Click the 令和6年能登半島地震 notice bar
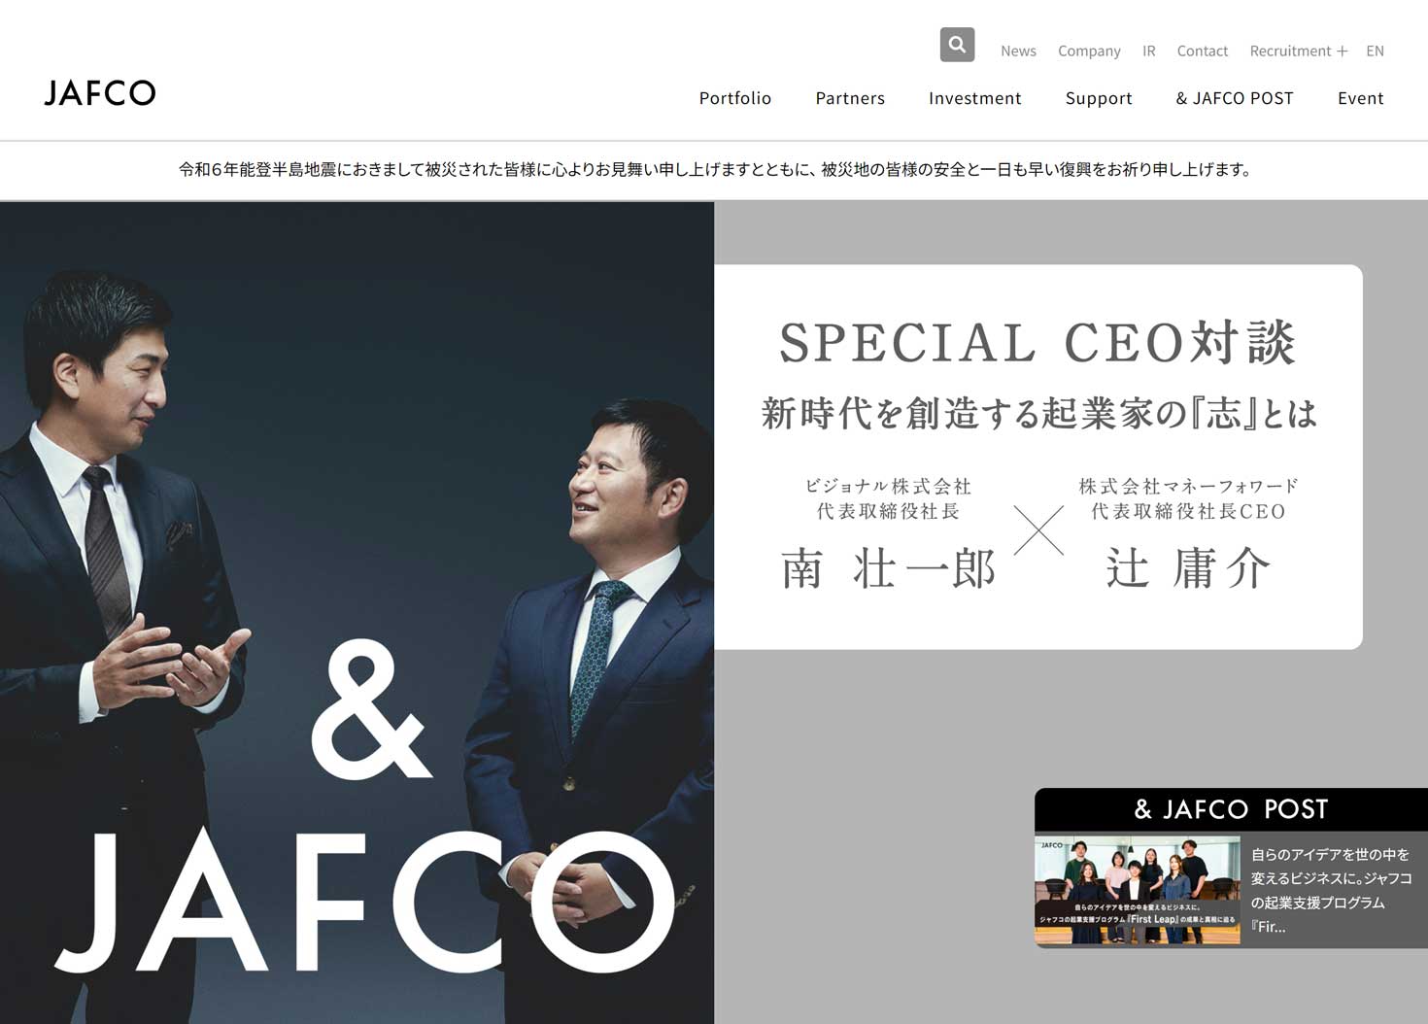 click(x=714, y=170)
